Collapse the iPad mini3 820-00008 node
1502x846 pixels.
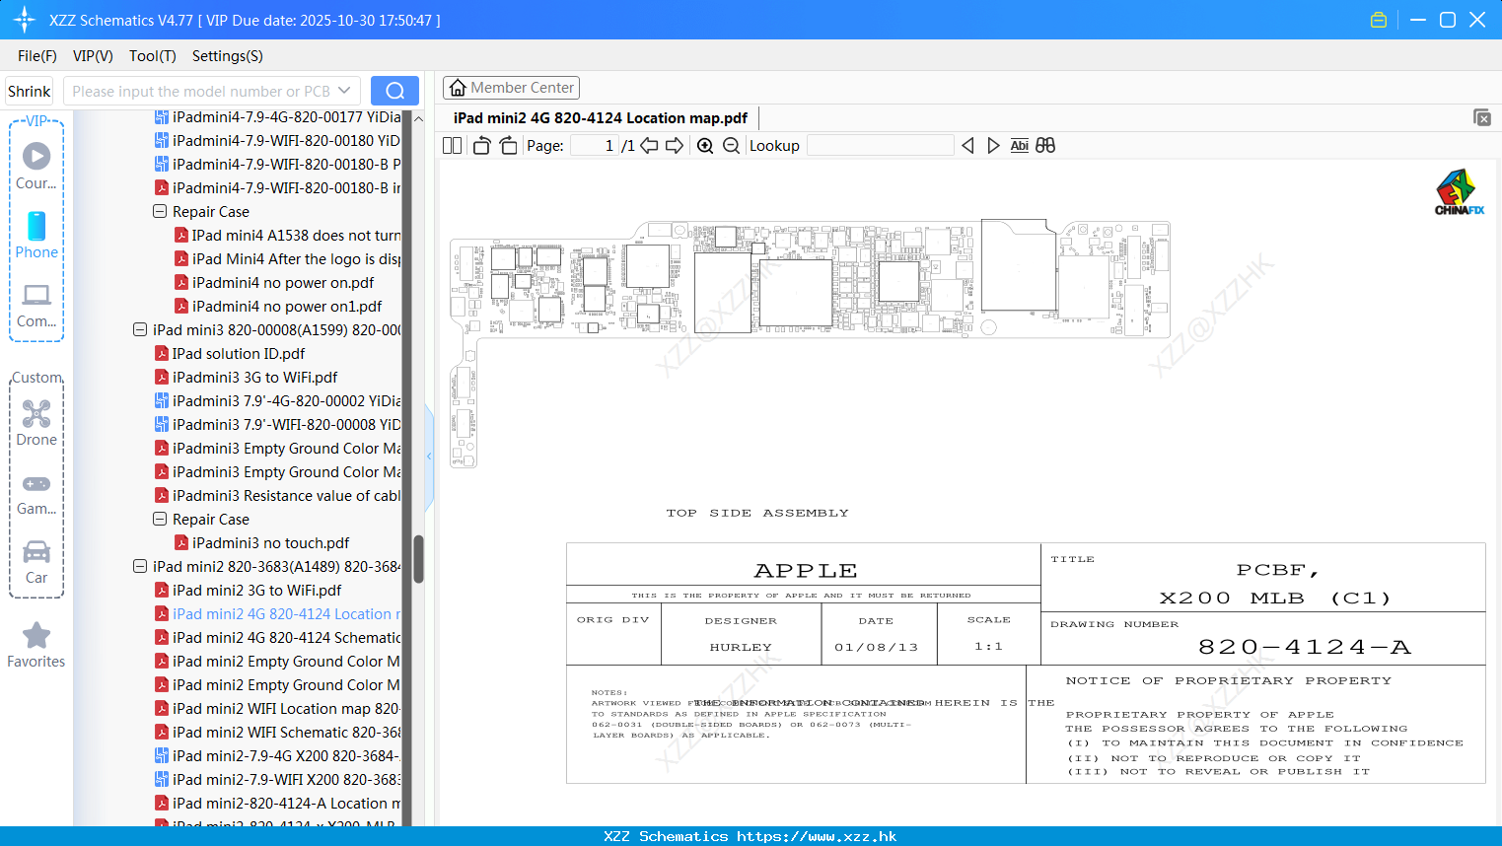140,329
